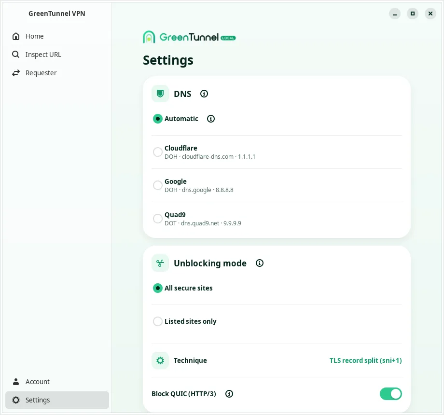Click the 'DOH · cloudflare-dns.com · 1.1.1.1' text
Viewport: 444px width, 415px height.
tap(210, 156)
